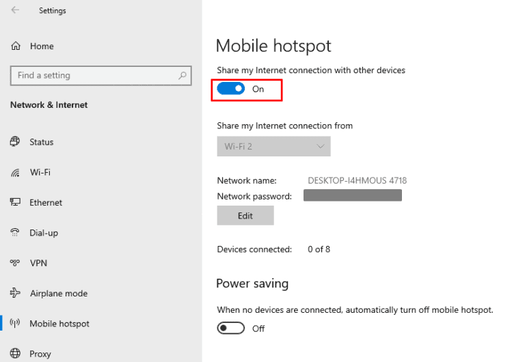Open the Mobile hotspot settings page
Viewport: 525px width, 362px height.
tap(59, 324)
